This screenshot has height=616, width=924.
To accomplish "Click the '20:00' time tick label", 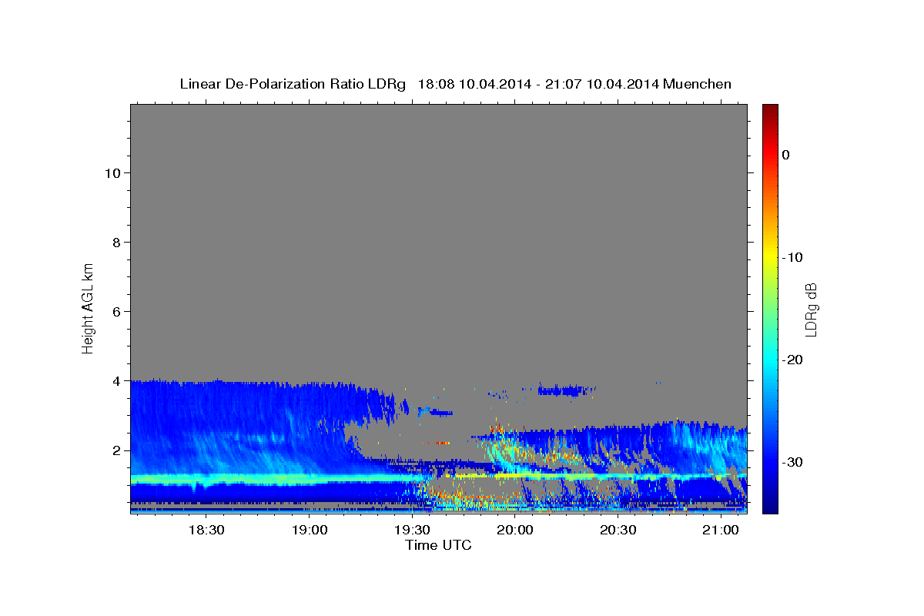I will click(x=515, y=530).
